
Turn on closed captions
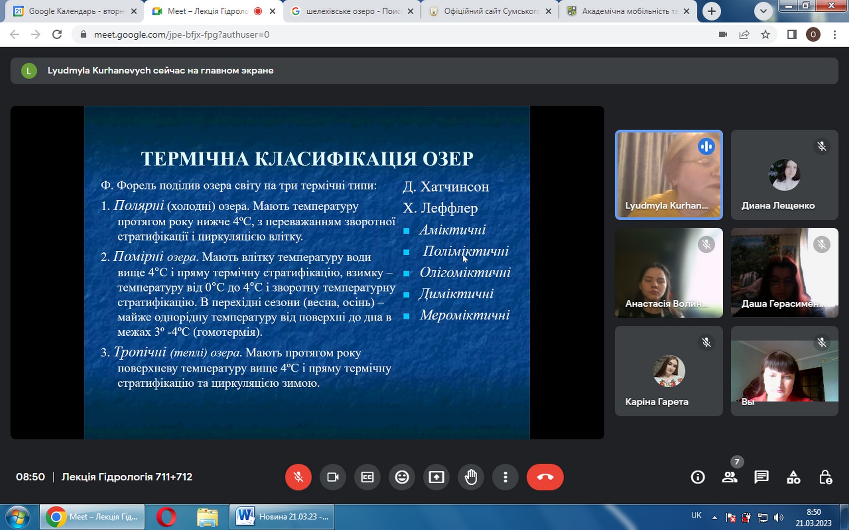point(368,477)
